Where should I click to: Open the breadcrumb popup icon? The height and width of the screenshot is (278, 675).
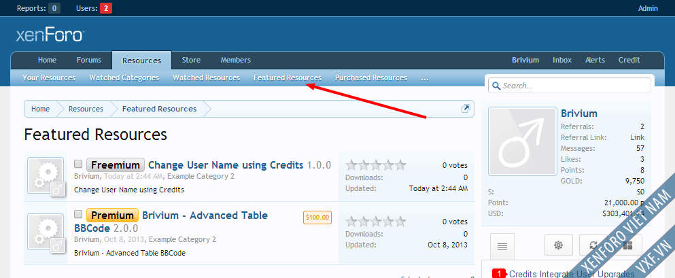[x=466, y=109]
